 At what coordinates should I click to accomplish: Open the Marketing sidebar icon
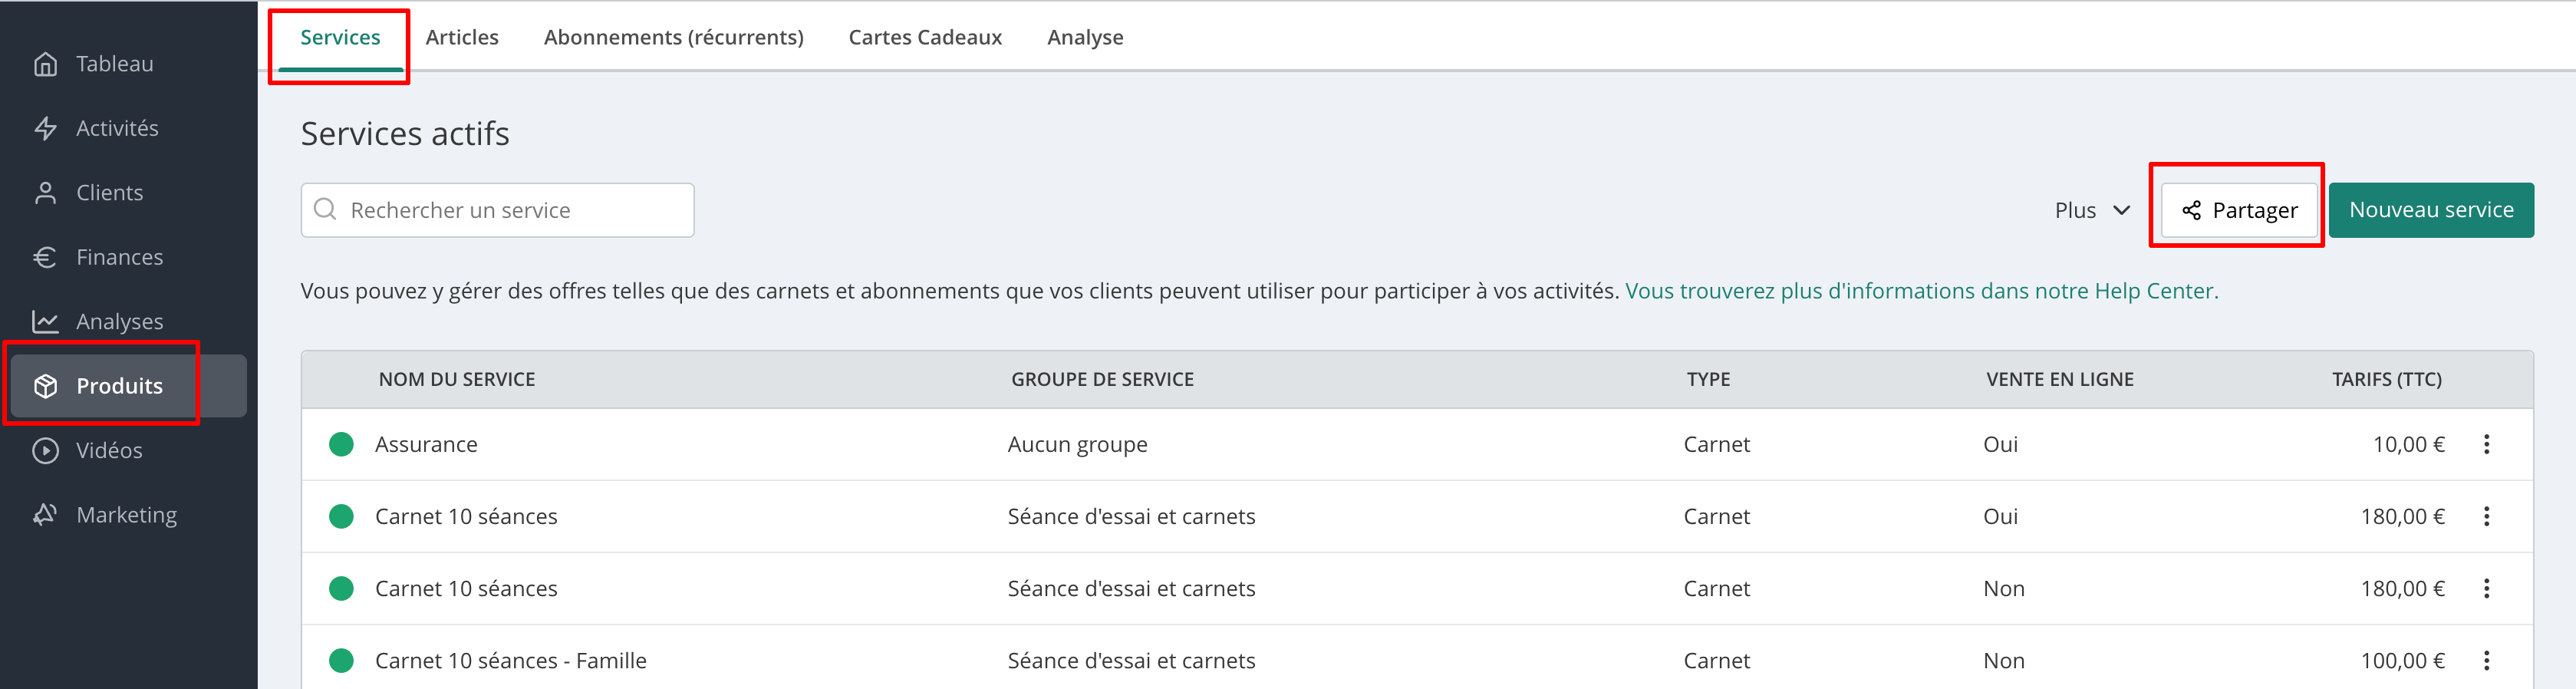(x=45, y=514)
